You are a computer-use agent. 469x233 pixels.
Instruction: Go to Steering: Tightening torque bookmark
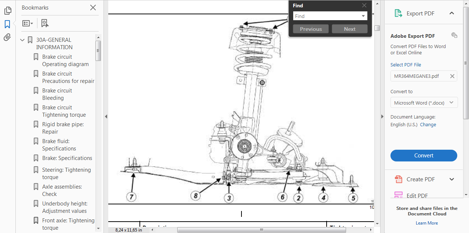pyautogui.click(x=66, y=174)
